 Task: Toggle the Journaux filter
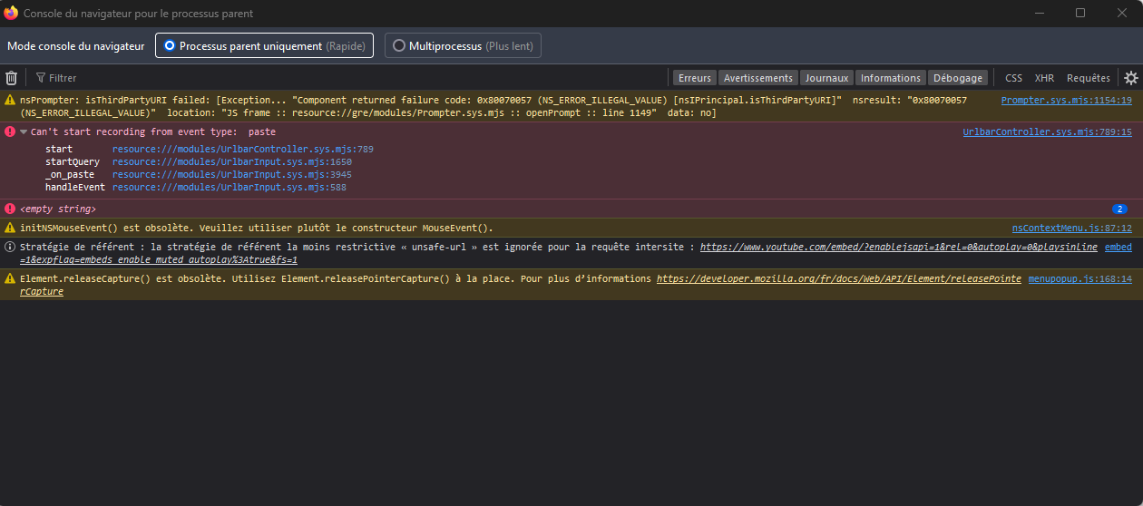(827, 78)
